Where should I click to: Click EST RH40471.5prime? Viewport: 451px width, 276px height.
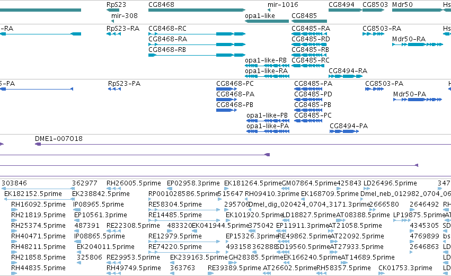(38, 236)
